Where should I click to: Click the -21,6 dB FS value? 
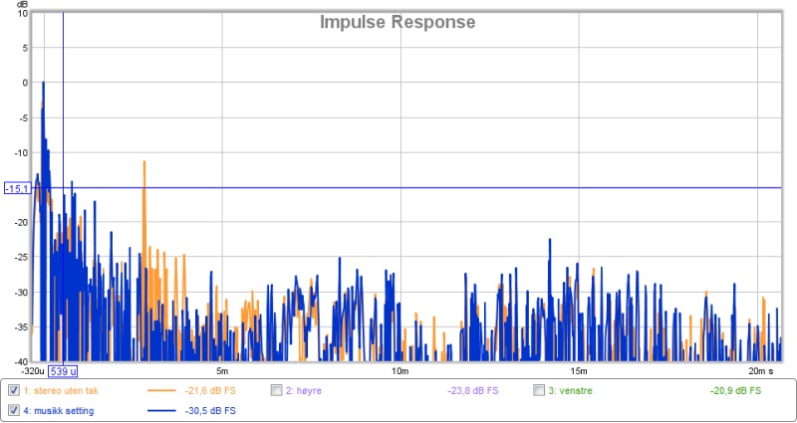pyautogui.click(x=210, y=391)
